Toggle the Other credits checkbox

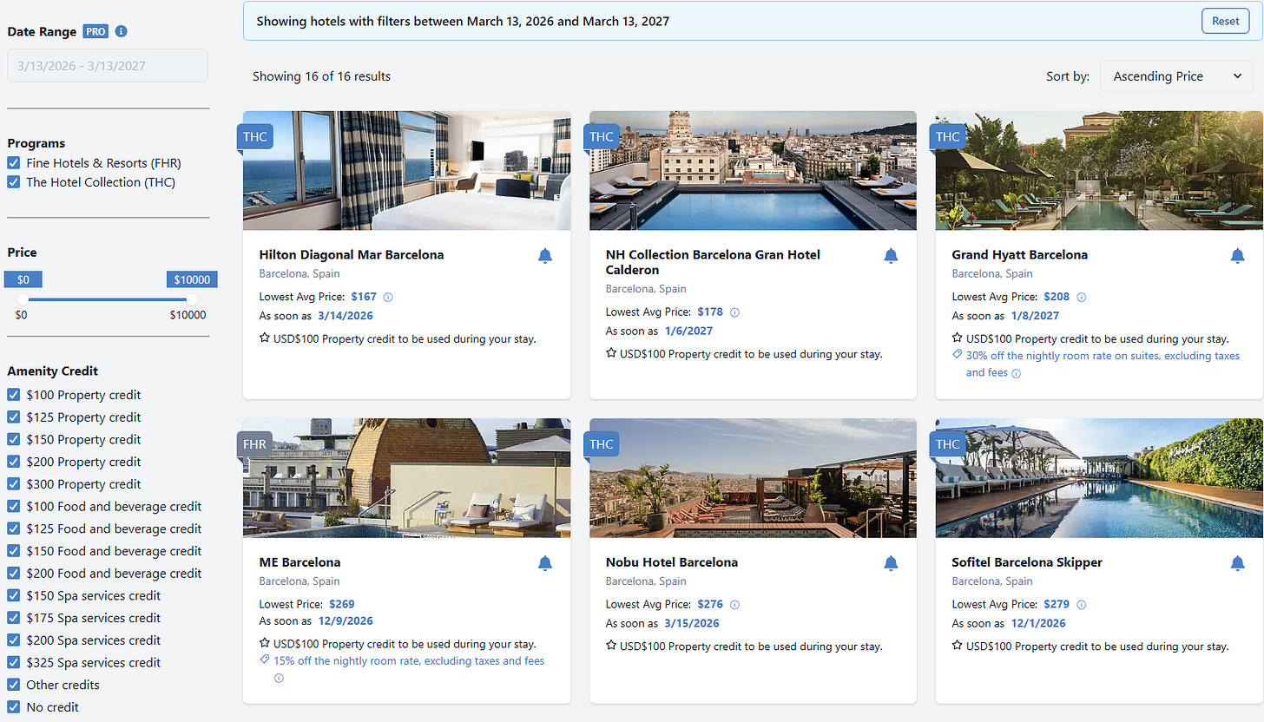pyautogui.click(x=14, y=686)
